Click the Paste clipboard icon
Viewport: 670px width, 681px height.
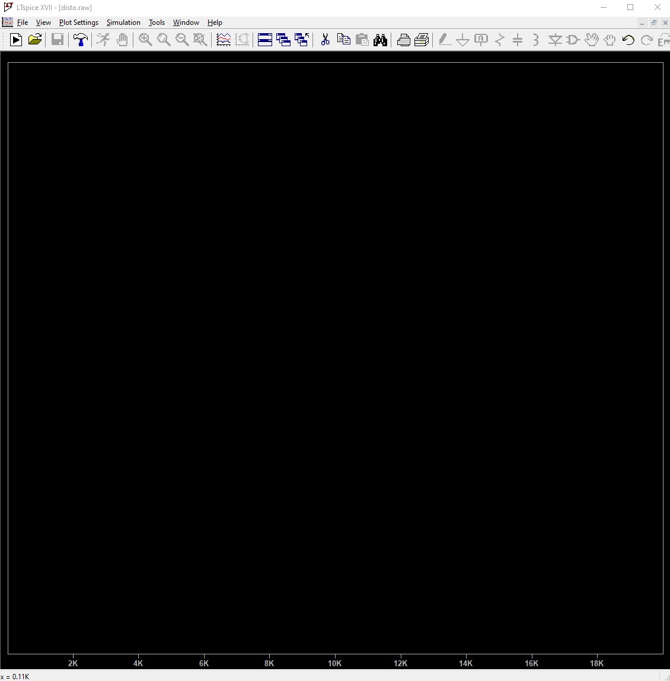[362, 40]
